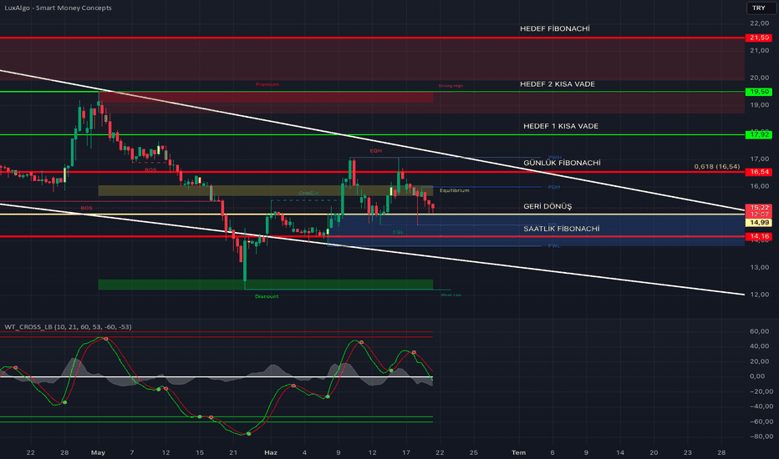Select the GÜNLÜK FİBONACHİ annotation
Screen dimensions: 779x459
click(x=562, y=163)
